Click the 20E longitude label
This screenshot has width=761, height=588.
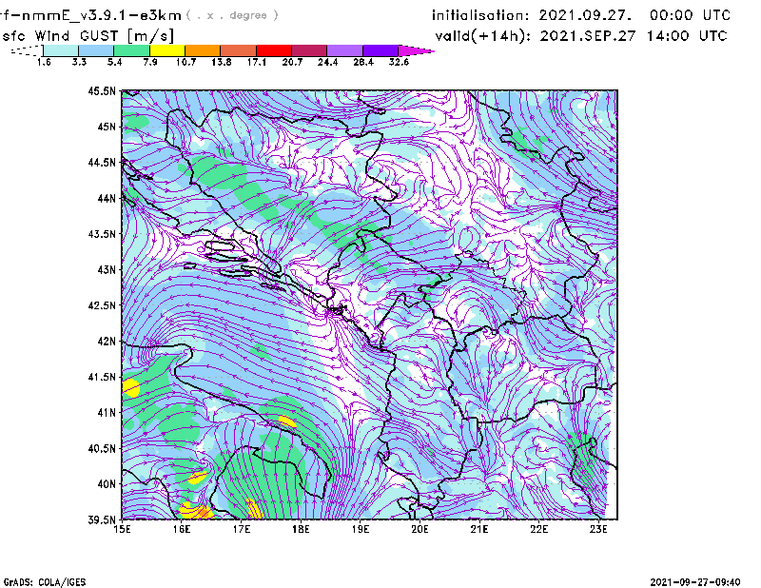[420, 529]
